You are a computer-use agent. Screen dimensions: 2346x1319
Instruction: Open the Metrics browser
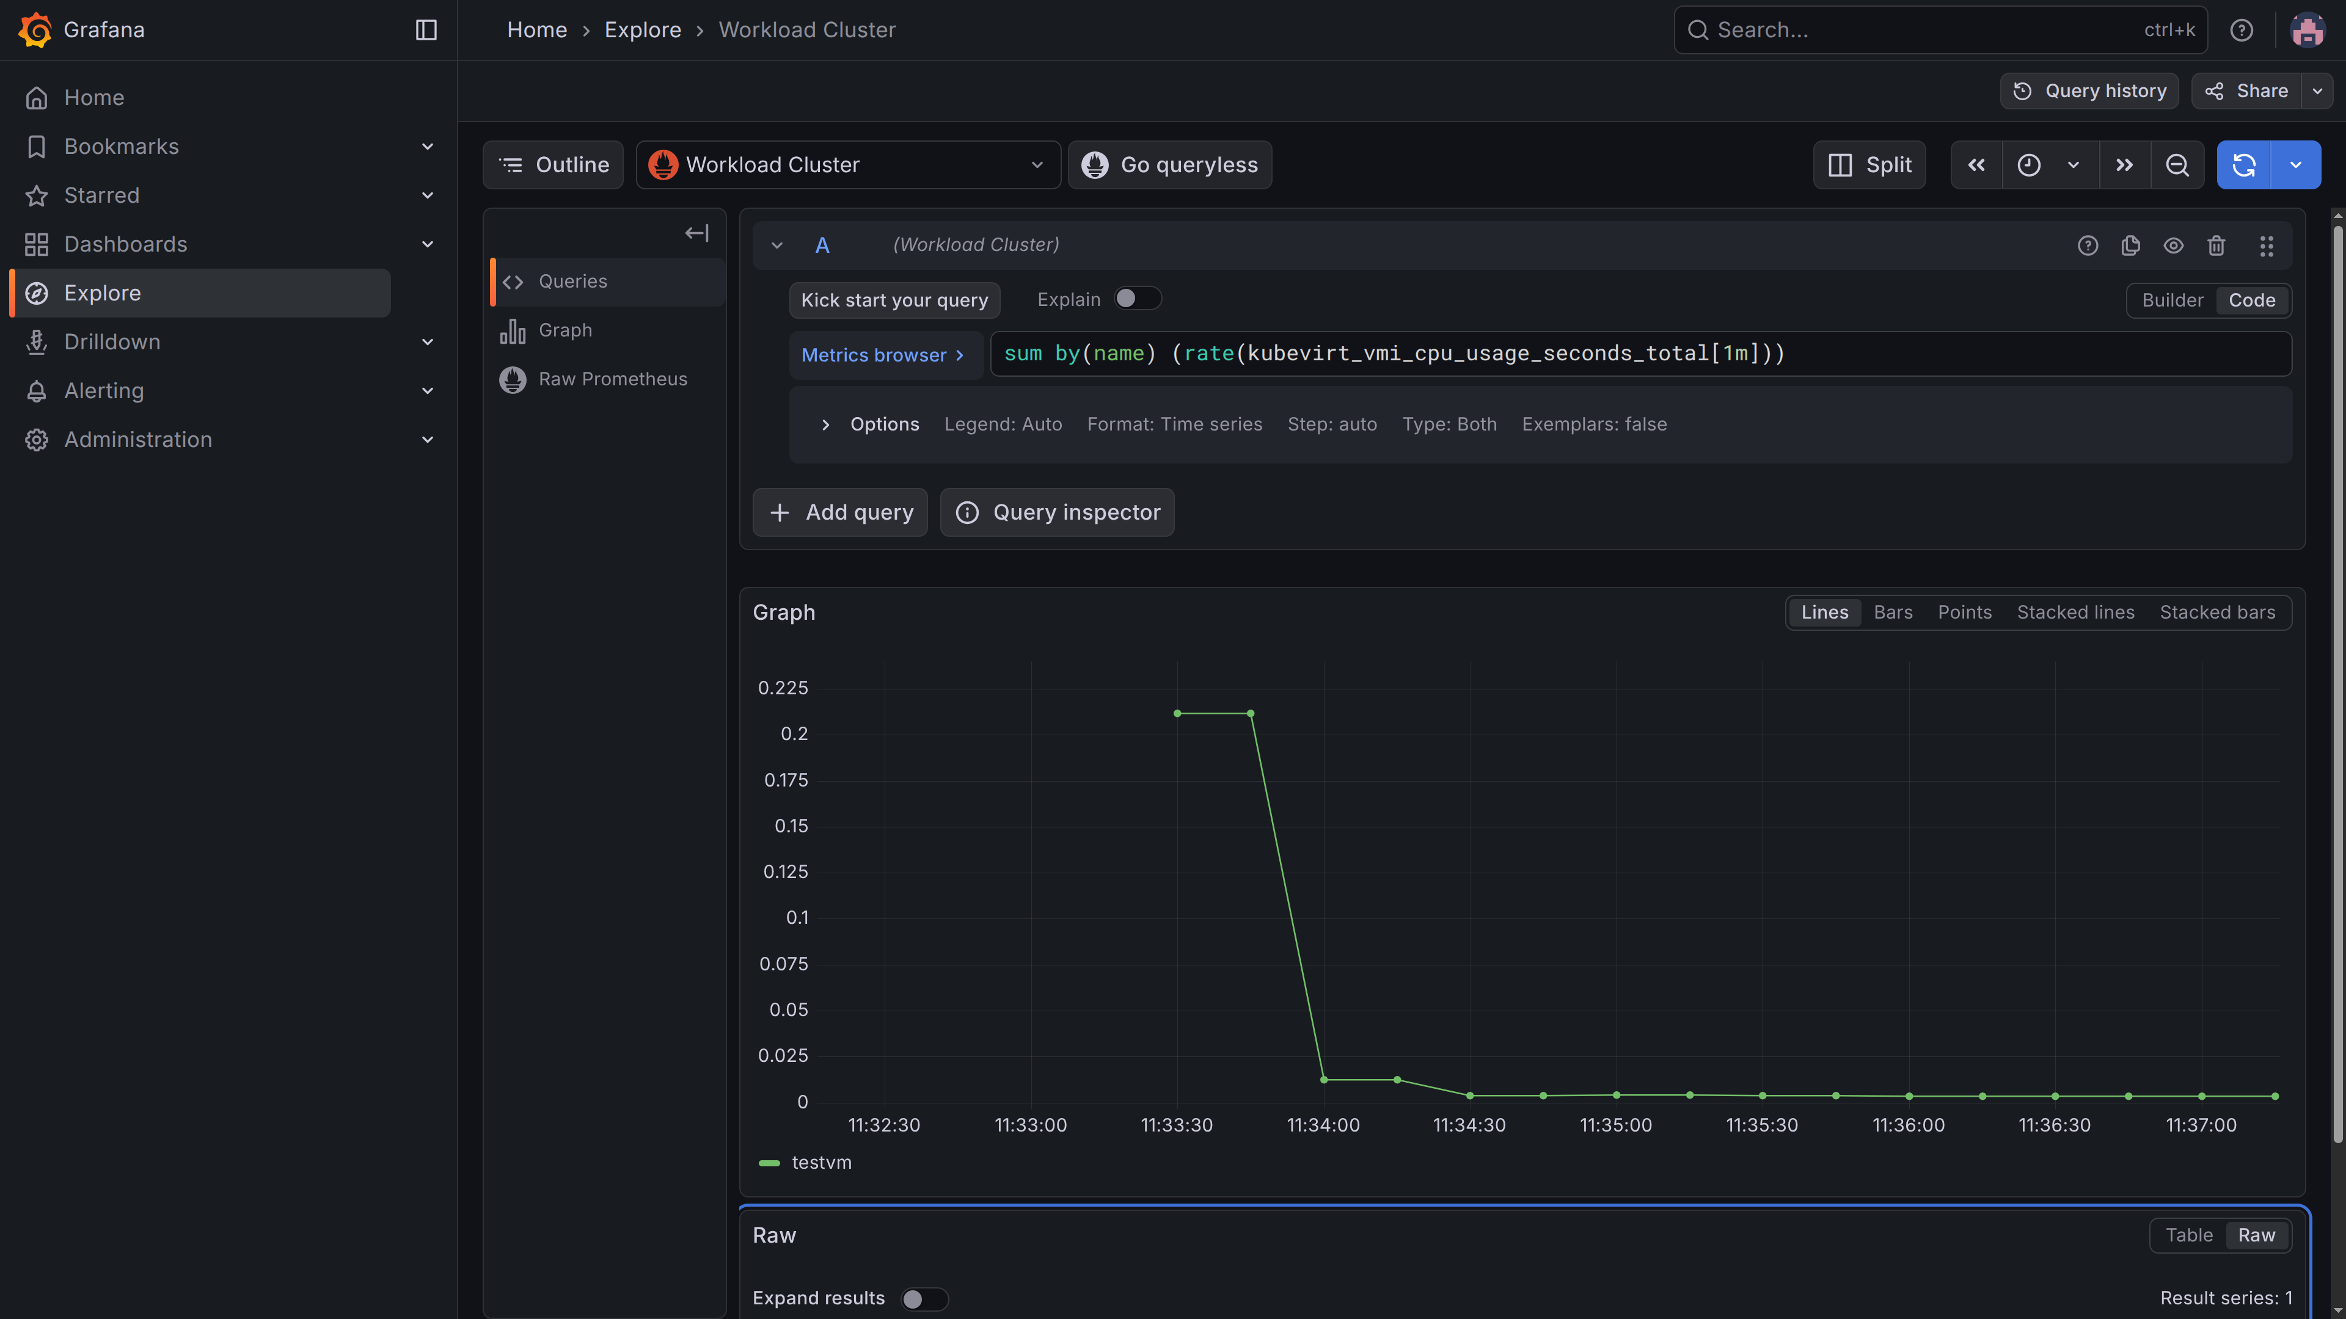click(x=883, y=355)
